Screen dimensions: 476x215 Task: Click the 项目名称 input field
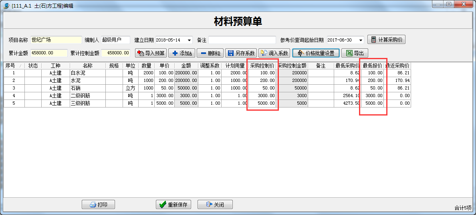[56, 40]
